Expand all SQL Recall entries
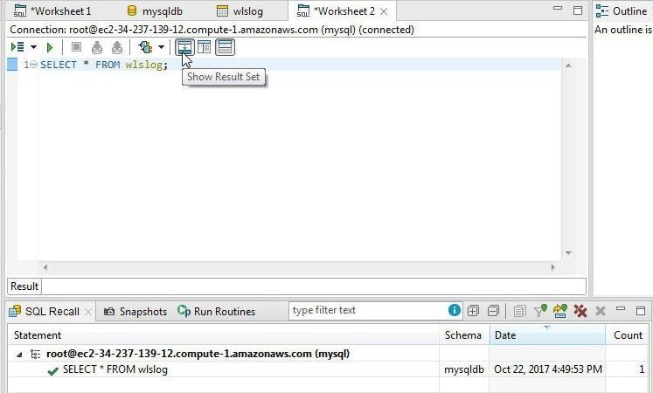 tap(473, 311)
